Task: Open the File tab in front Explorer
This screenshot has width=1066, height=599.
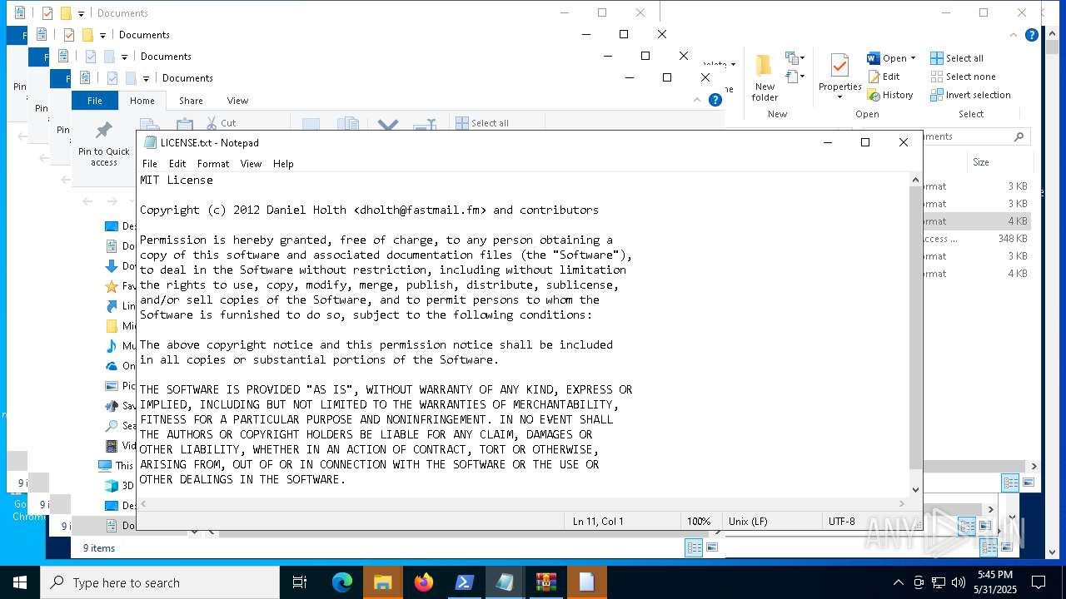Action: [x=95, y=101]
